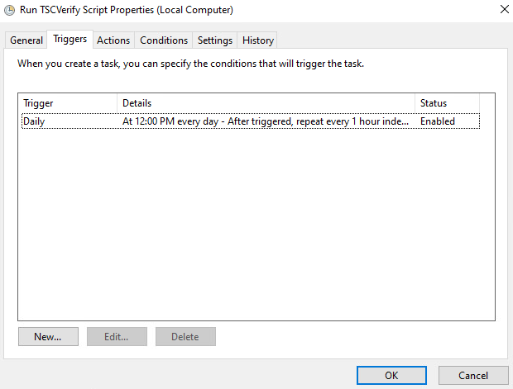Click the Details column header

point(266,103)
